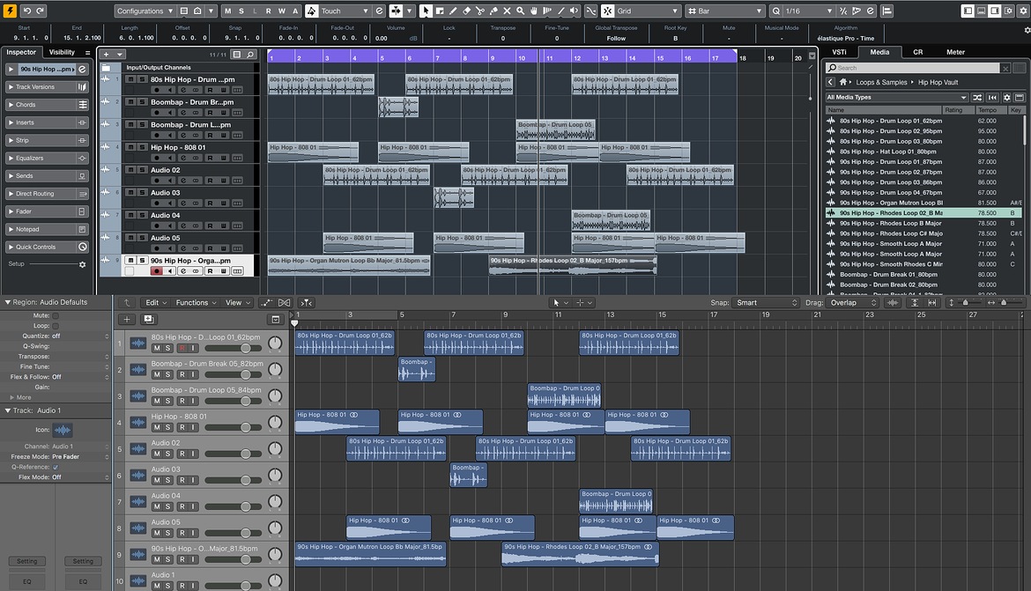1031x591 pixels.
Task: Open media browser home icon
Action: pos(843,82)
